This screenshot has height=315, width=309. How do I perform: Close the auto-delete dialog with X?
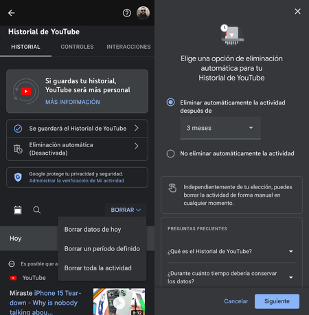coord(297,11)
